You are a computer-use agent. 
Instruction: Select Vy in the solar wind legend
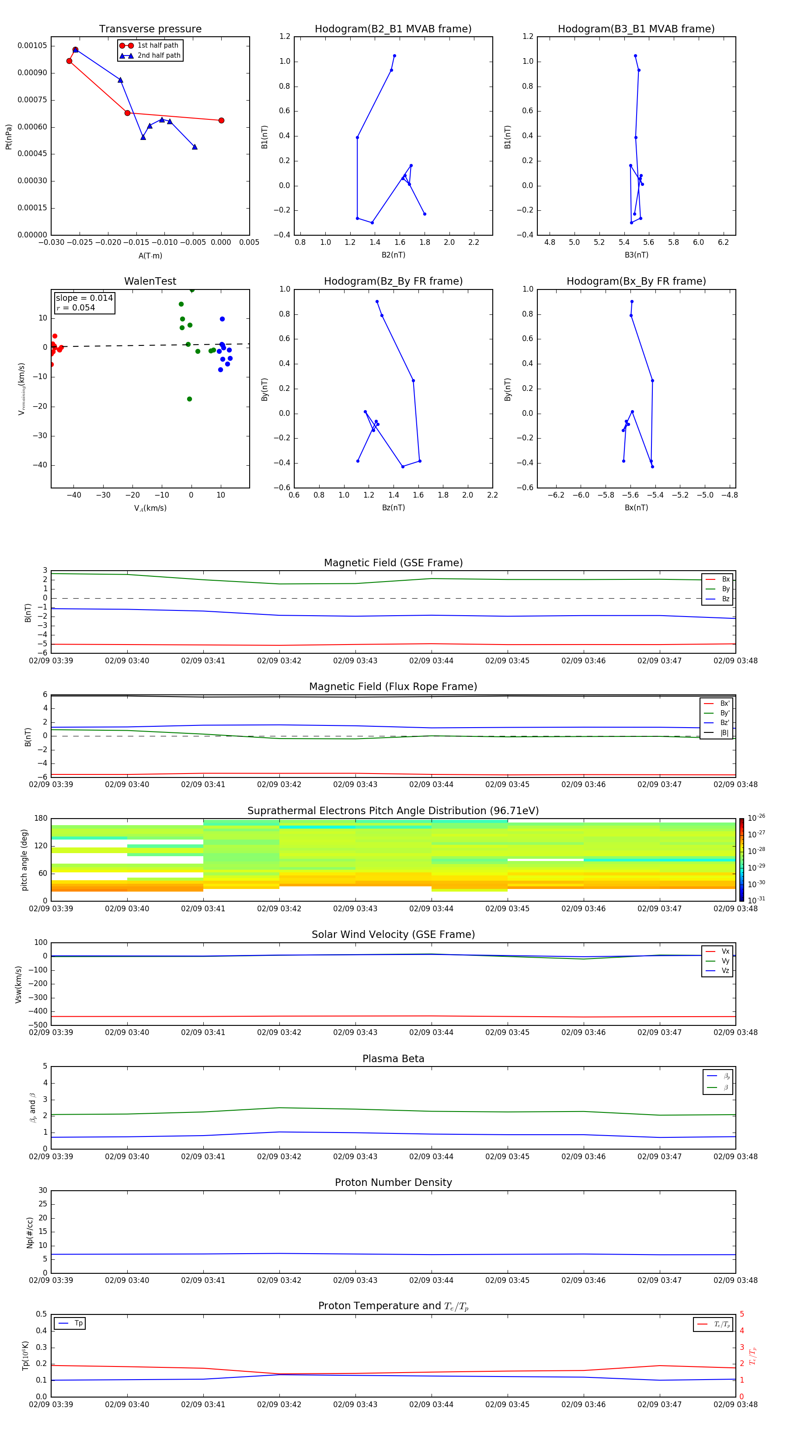pyautogui.click(x=717, y=961)
